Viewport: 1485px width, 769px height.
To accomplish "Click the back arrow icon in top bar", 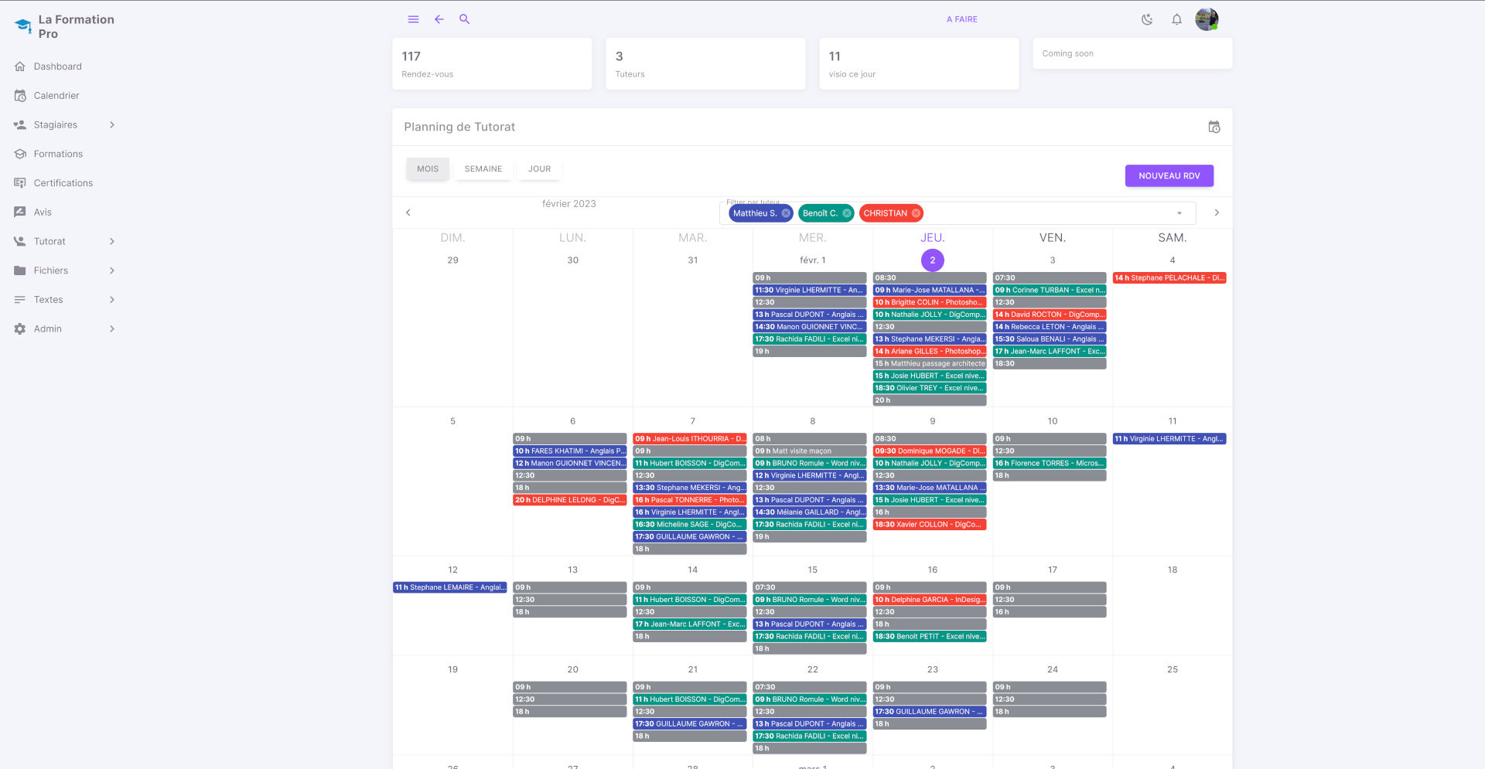I will pyautogui.click(x=439, y=19).
